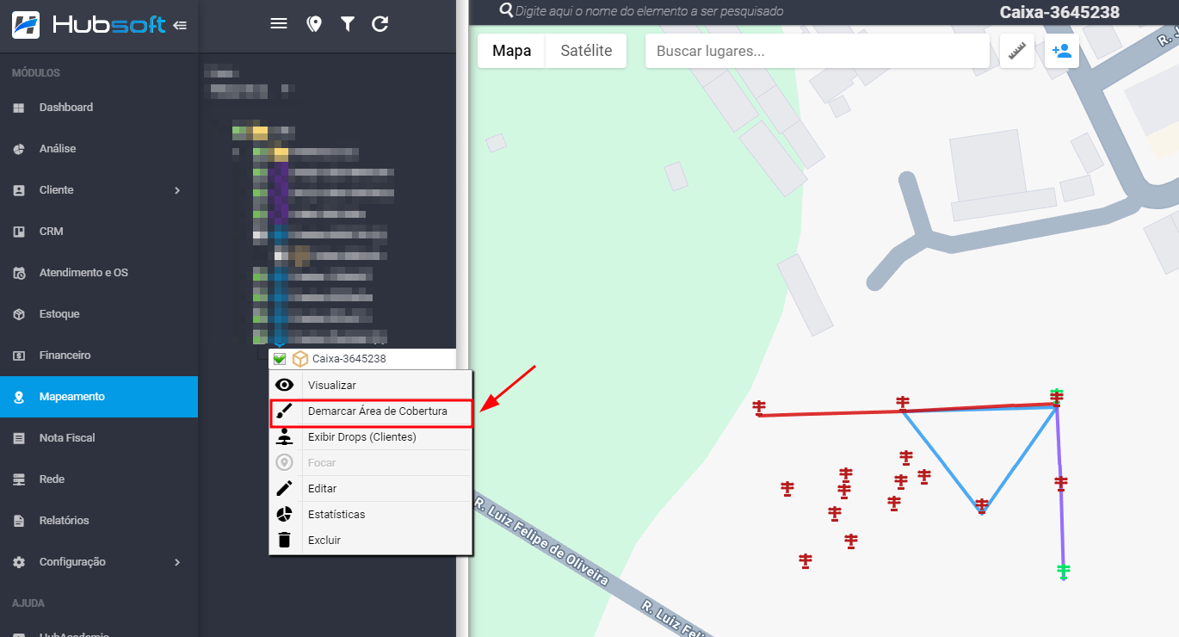Select Visualizar in the context menu

(371, 385)
